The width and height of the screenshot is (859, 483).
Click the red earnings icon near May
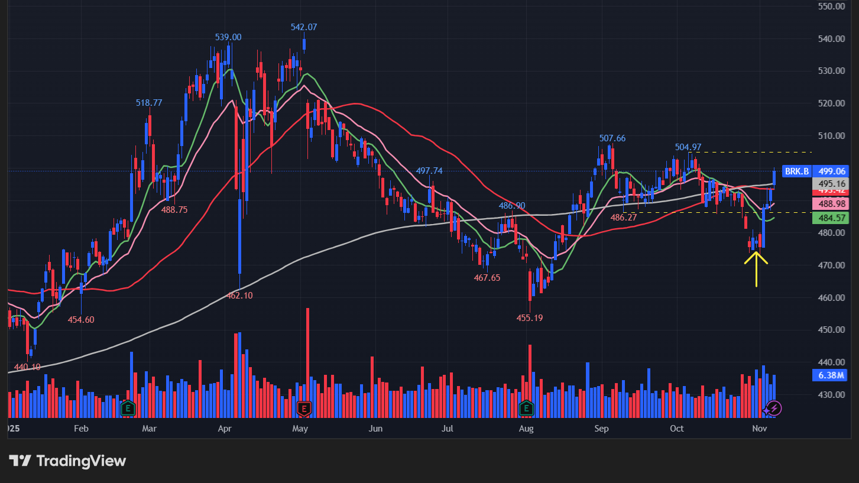304,408
